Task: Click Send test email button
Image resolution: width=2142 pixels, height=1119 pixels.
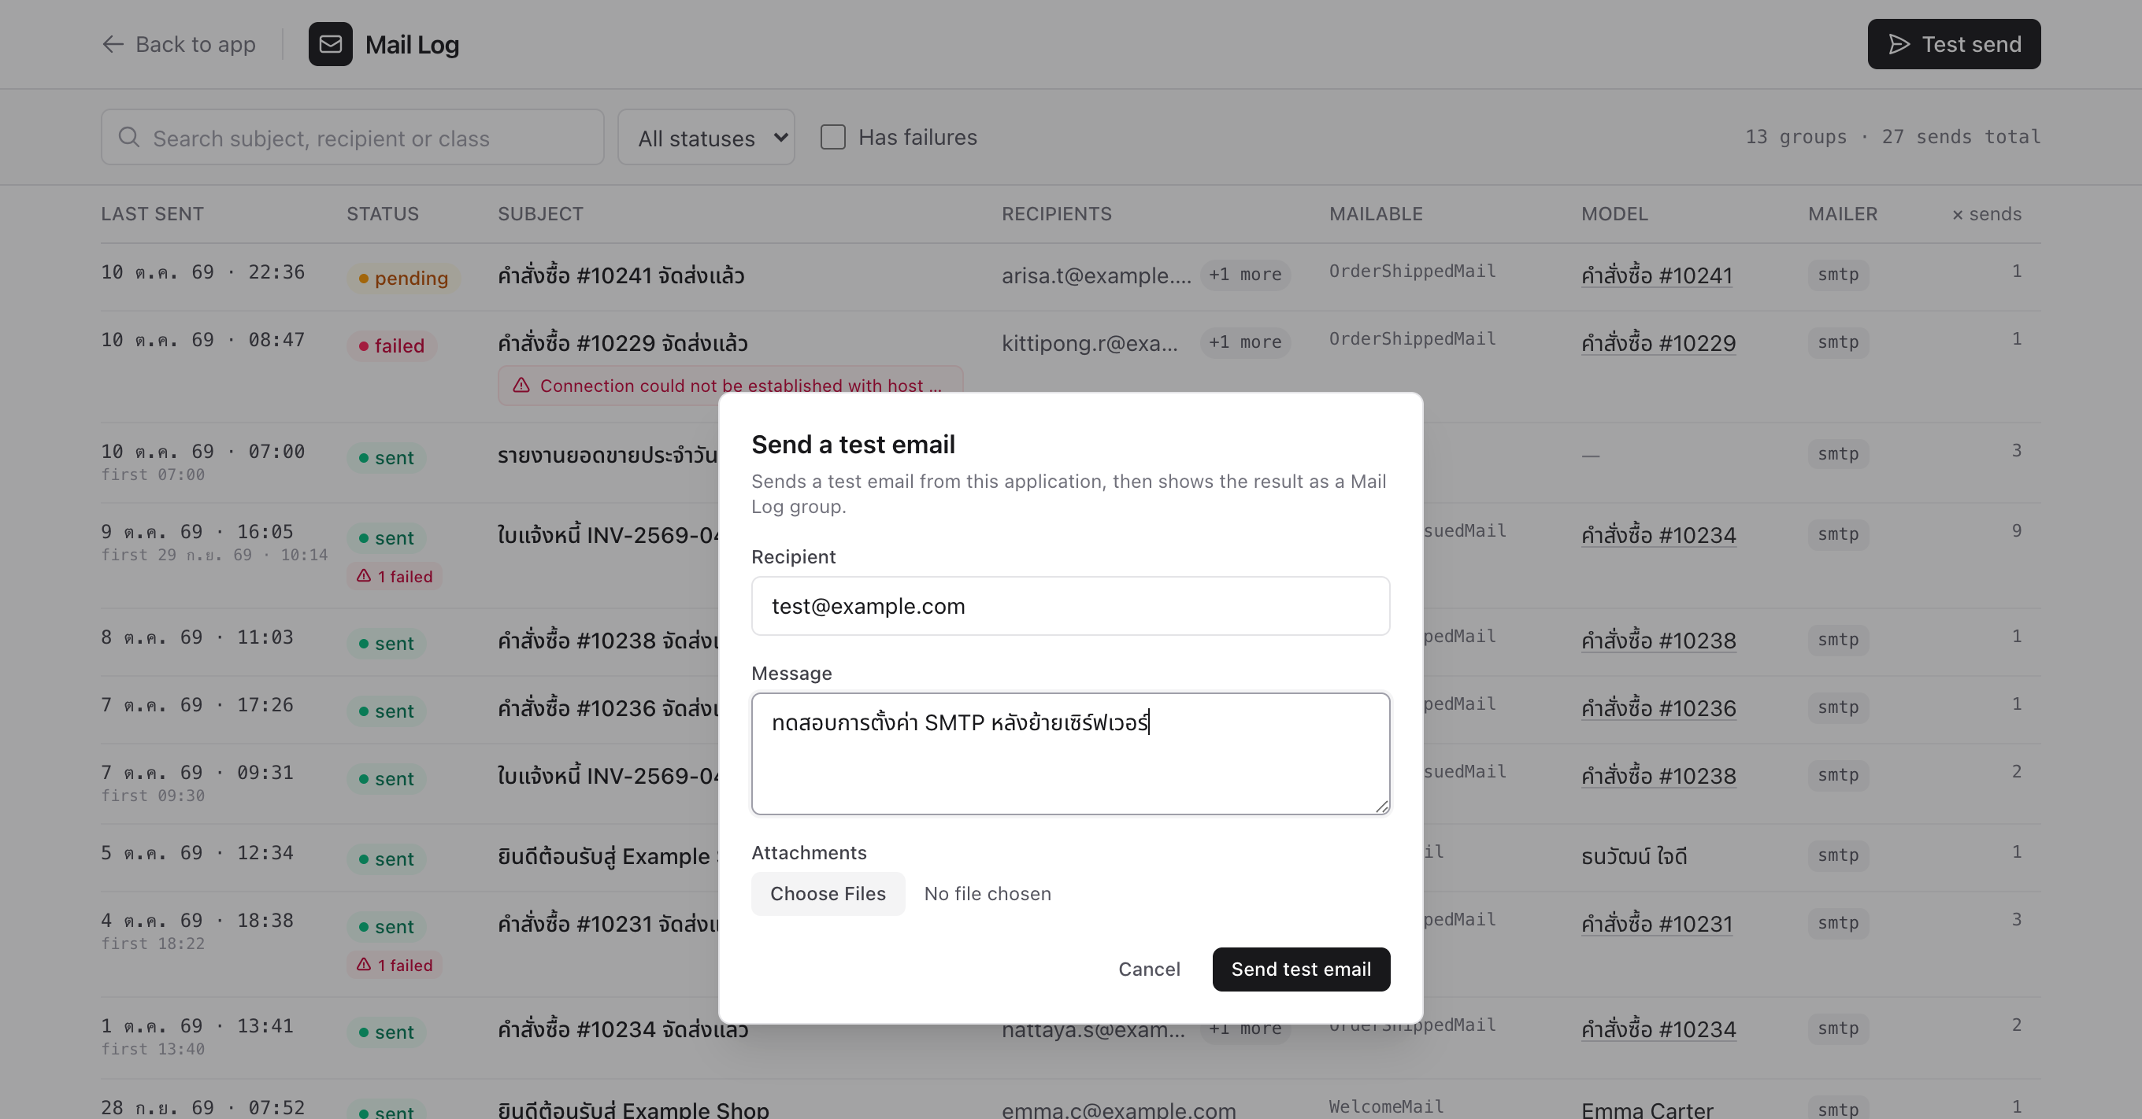Action: point(1300,969)
